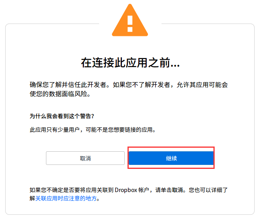Click the phrase 使您的数据面临风险
This screenshot has width=259, height=216.
[x=58, y=94]
